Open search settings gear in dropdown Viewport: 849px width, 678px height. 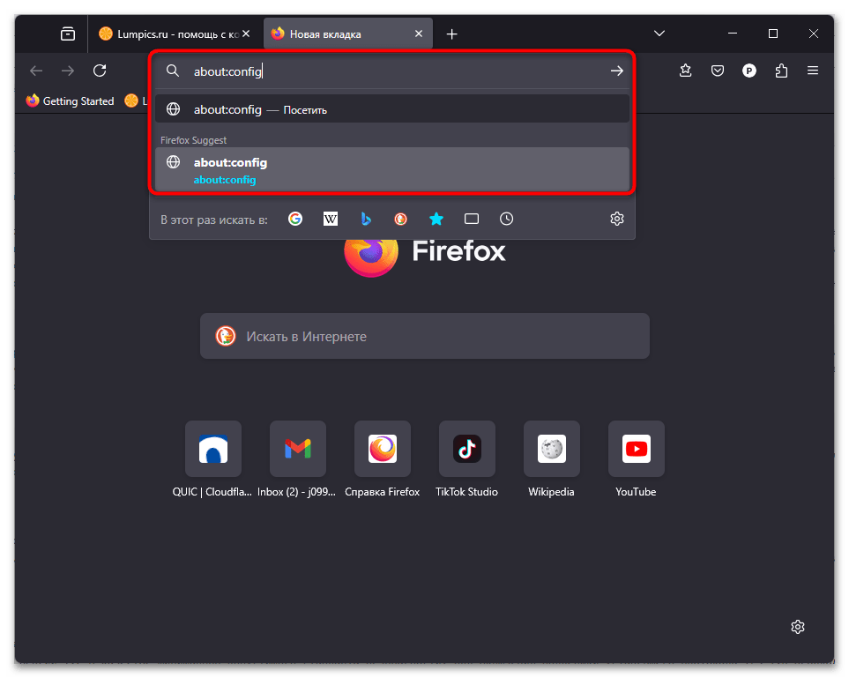pos(617,219)
